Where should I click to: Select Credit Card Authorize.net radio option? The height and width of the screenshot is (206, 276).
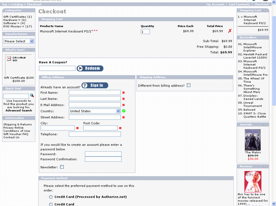click(x=51, y=197)
